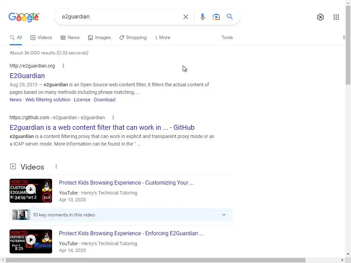Click the magnifying glass search button
351x263 pixels.
point(230,16)
